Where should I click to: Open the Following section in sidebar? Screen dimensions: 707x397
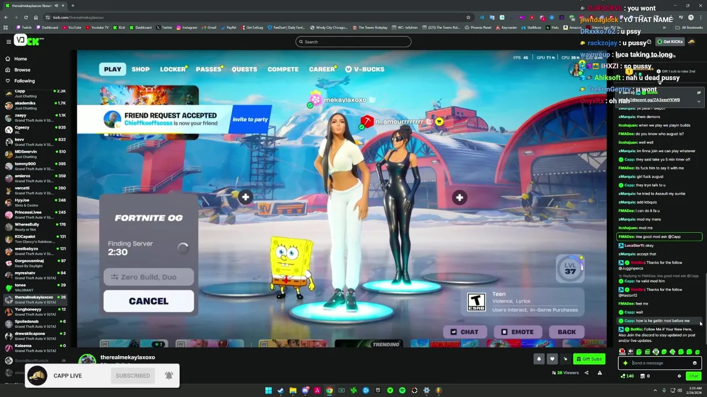point(20,81)
